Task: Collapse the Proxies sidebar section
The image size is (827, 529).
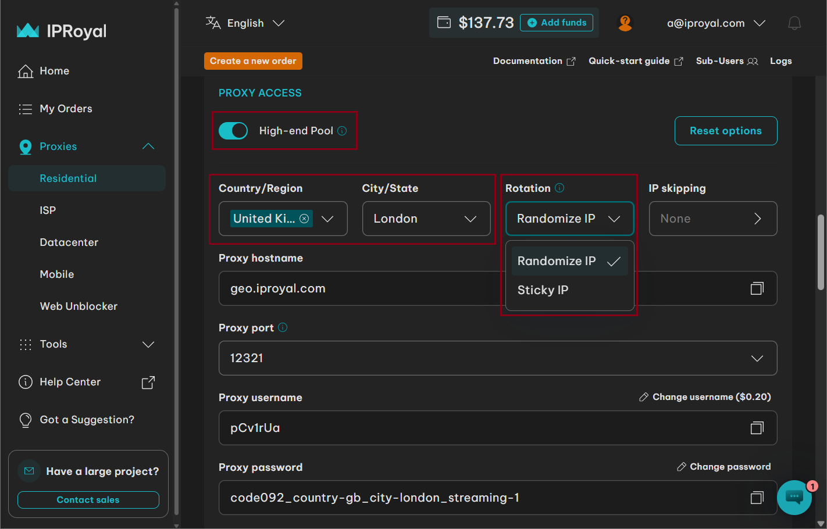Action: coord(148,146)
